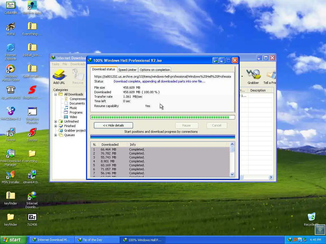This screenshot has width=326, height=244.
Task: Click IDM tray icon in system tray
Action: [x=289, y=240]
